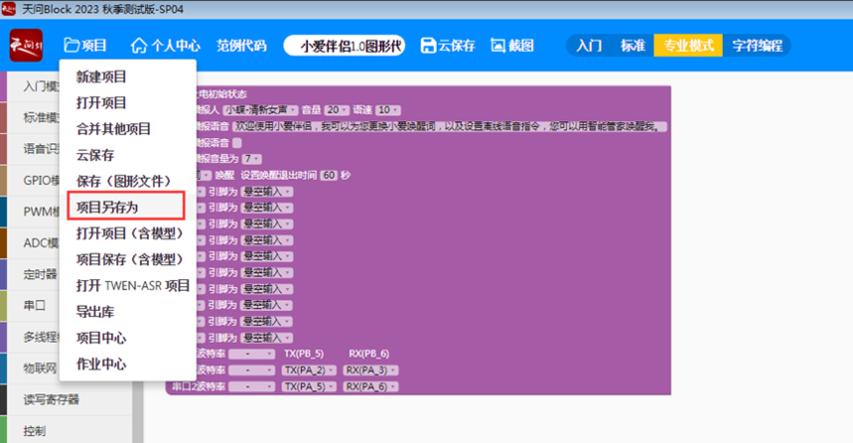Edit the project name field 小爱伴侣1.0图形代
853x443 pixels.
[345, 46]
